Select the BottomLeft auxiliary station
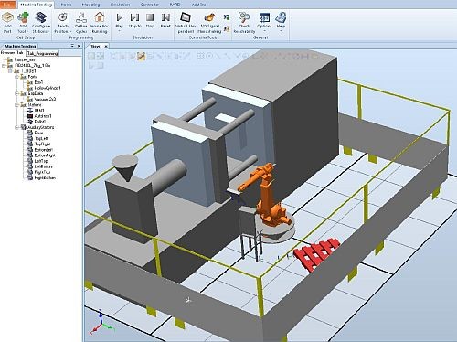Screen dimensions: 457x342 coord(44,150)
